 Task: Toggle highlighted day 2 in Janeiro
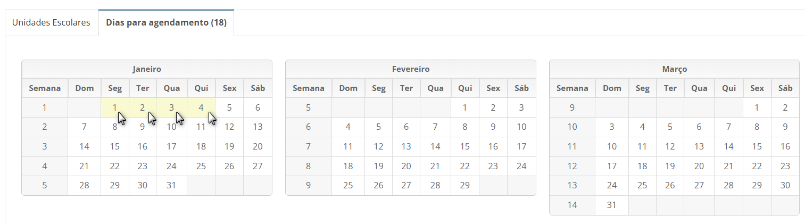[x=143, y=107]
